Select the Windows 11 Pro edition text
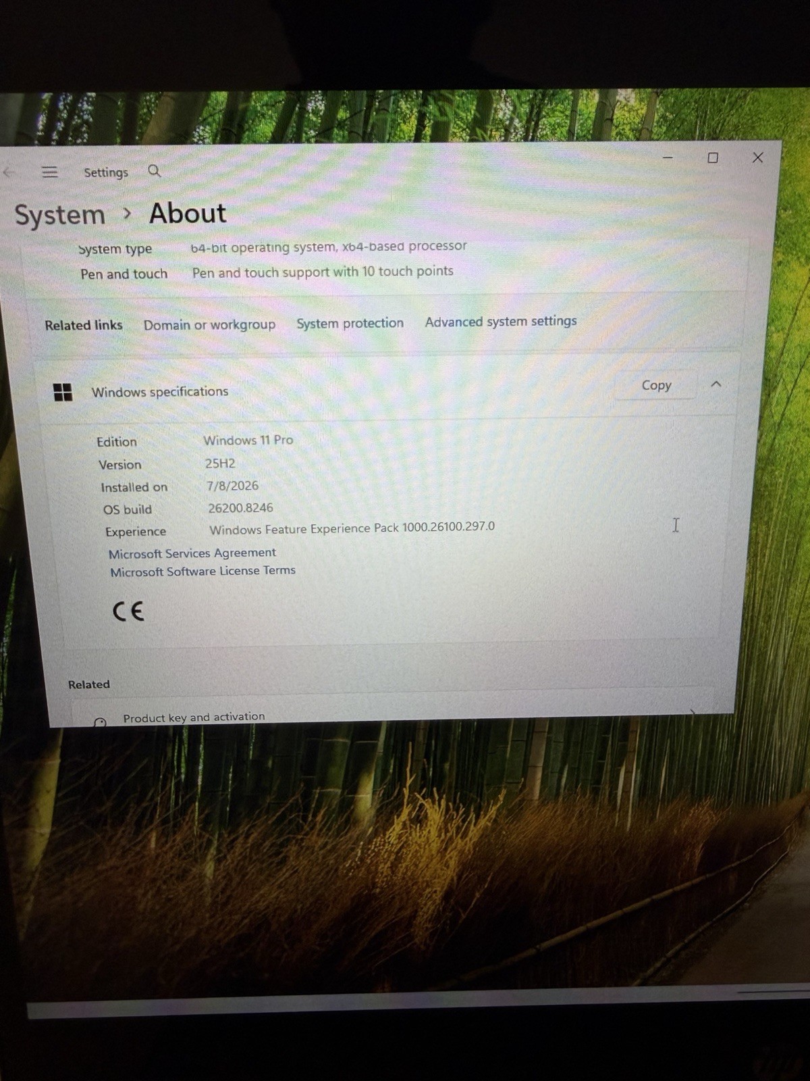 click(248, 440)
